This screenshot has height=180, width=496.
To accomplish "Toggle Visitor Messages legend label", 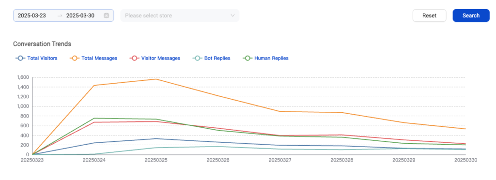I will tap(161, 58).
